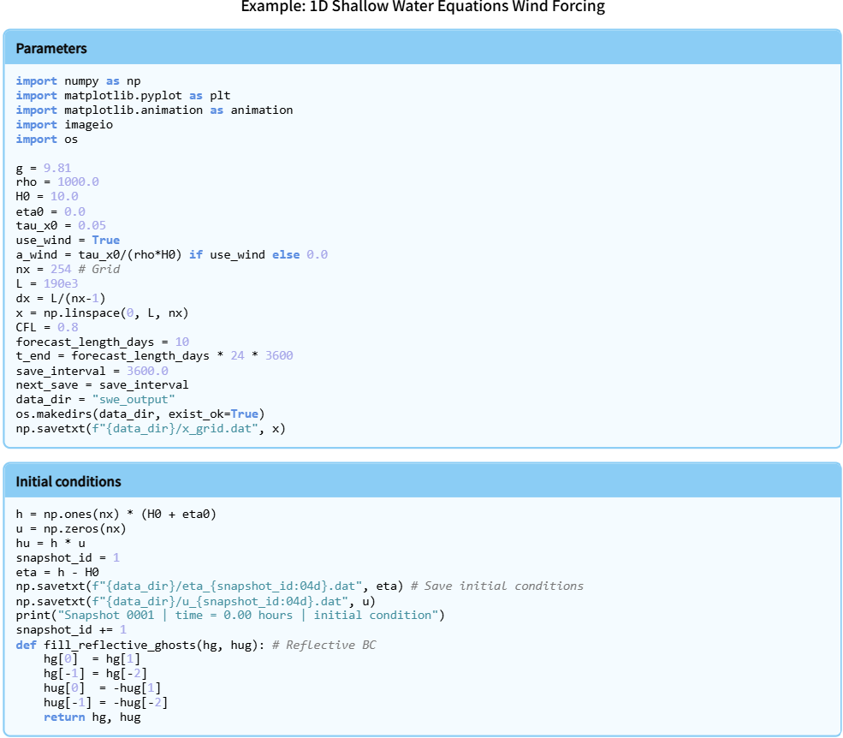843x738 pixels.
Task: Click the 'save_interval = 3600.0' line
Action: tap(92, 371)
